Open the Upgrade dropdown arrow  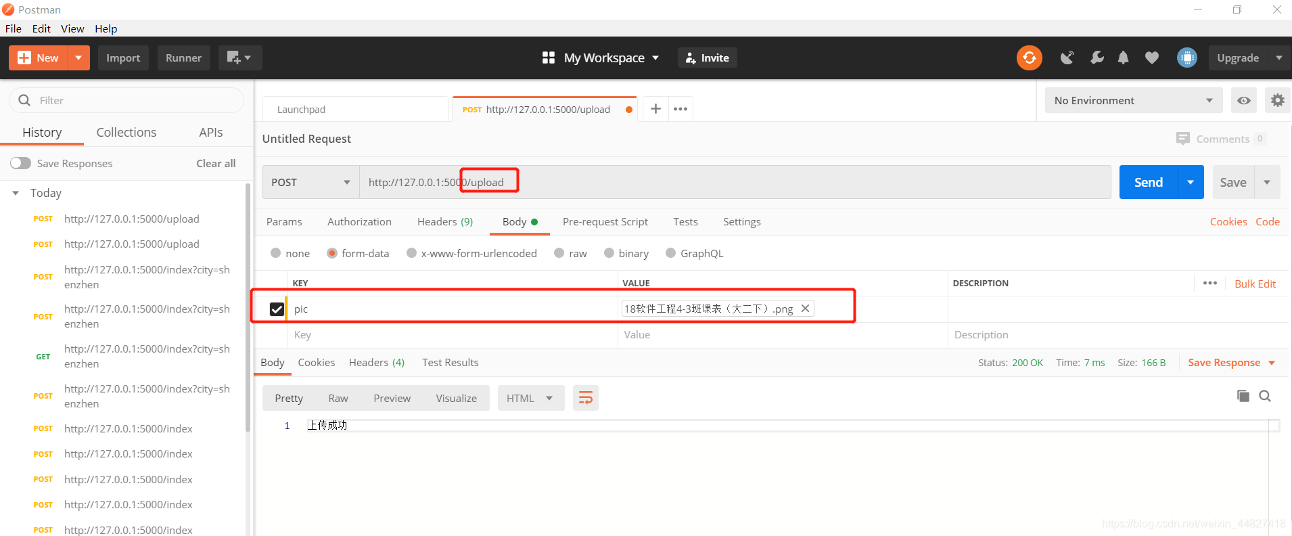1278,58
